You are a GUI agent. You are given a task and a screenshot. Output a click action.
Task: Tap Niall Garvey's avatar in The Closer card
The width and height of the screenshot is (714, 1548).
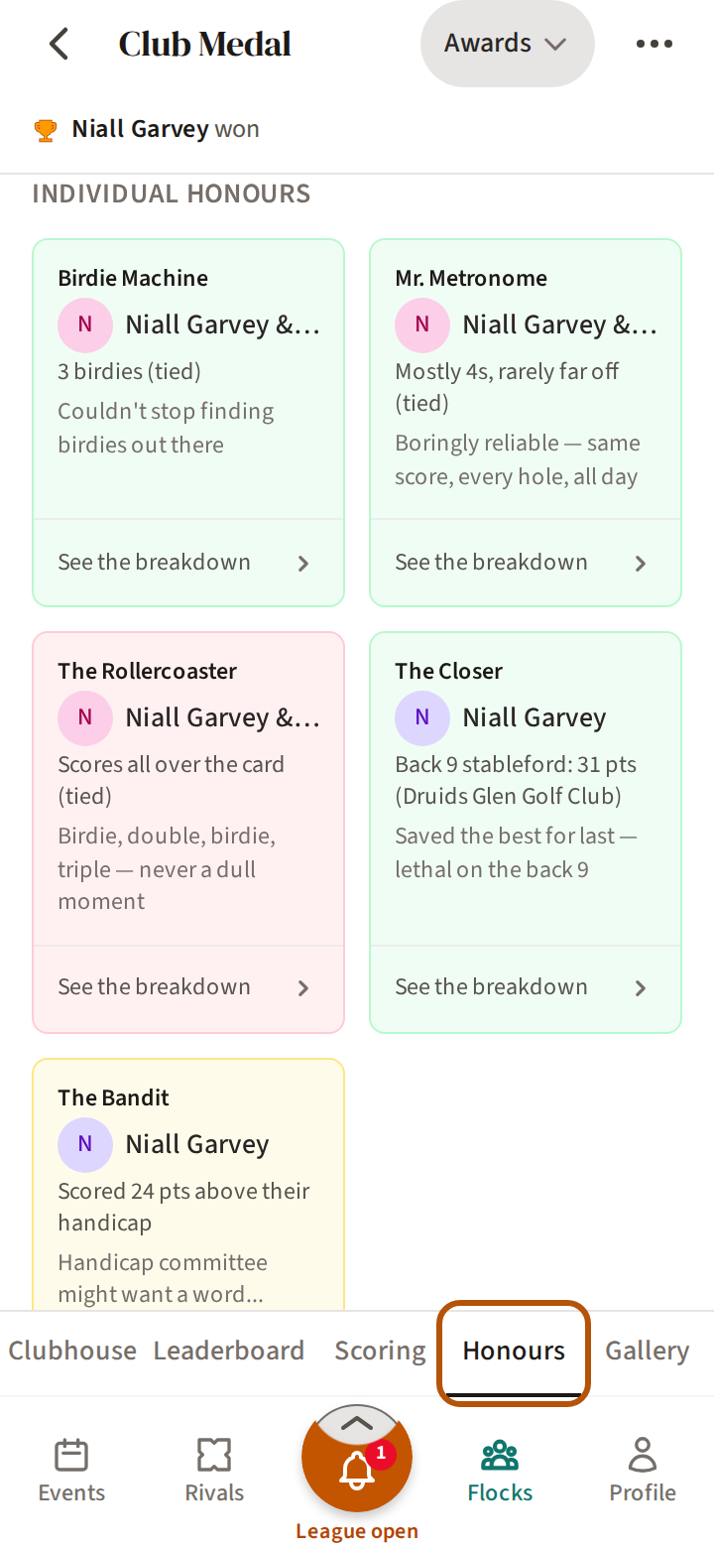point(422,717)
